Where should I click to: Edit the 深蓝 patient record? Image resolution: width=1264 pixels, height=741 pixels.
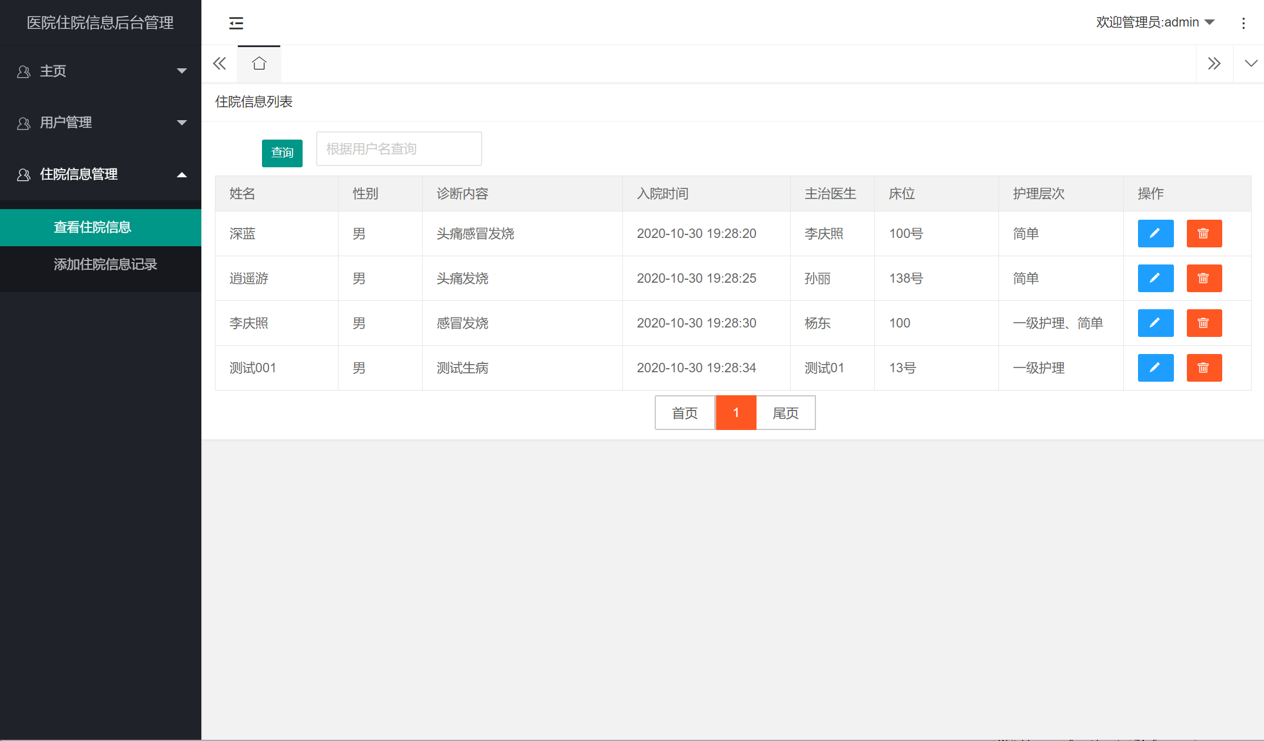click(1156, 234)
